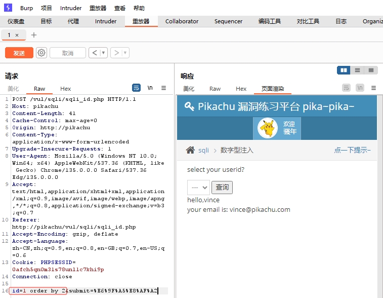This screenshot has width=383, height=298.
Task: Click the Pikachu key logo icon
Action: [x=189, y=106]
